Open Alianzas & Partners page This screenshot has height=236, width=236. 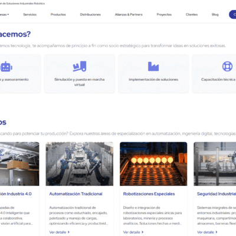[x=129, y=15]
